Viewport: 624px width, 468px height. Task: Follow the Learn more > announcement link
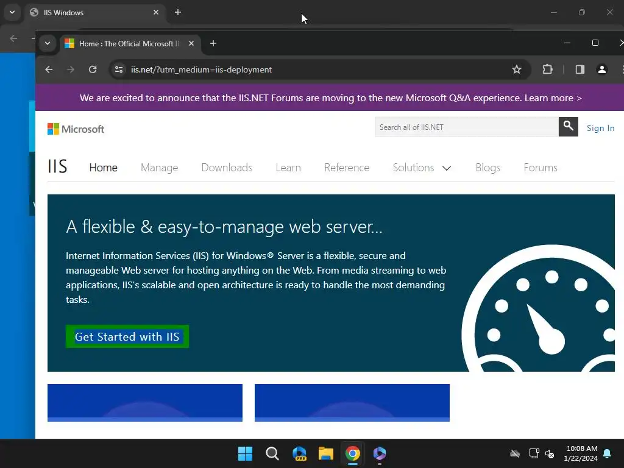click(553, 98)
